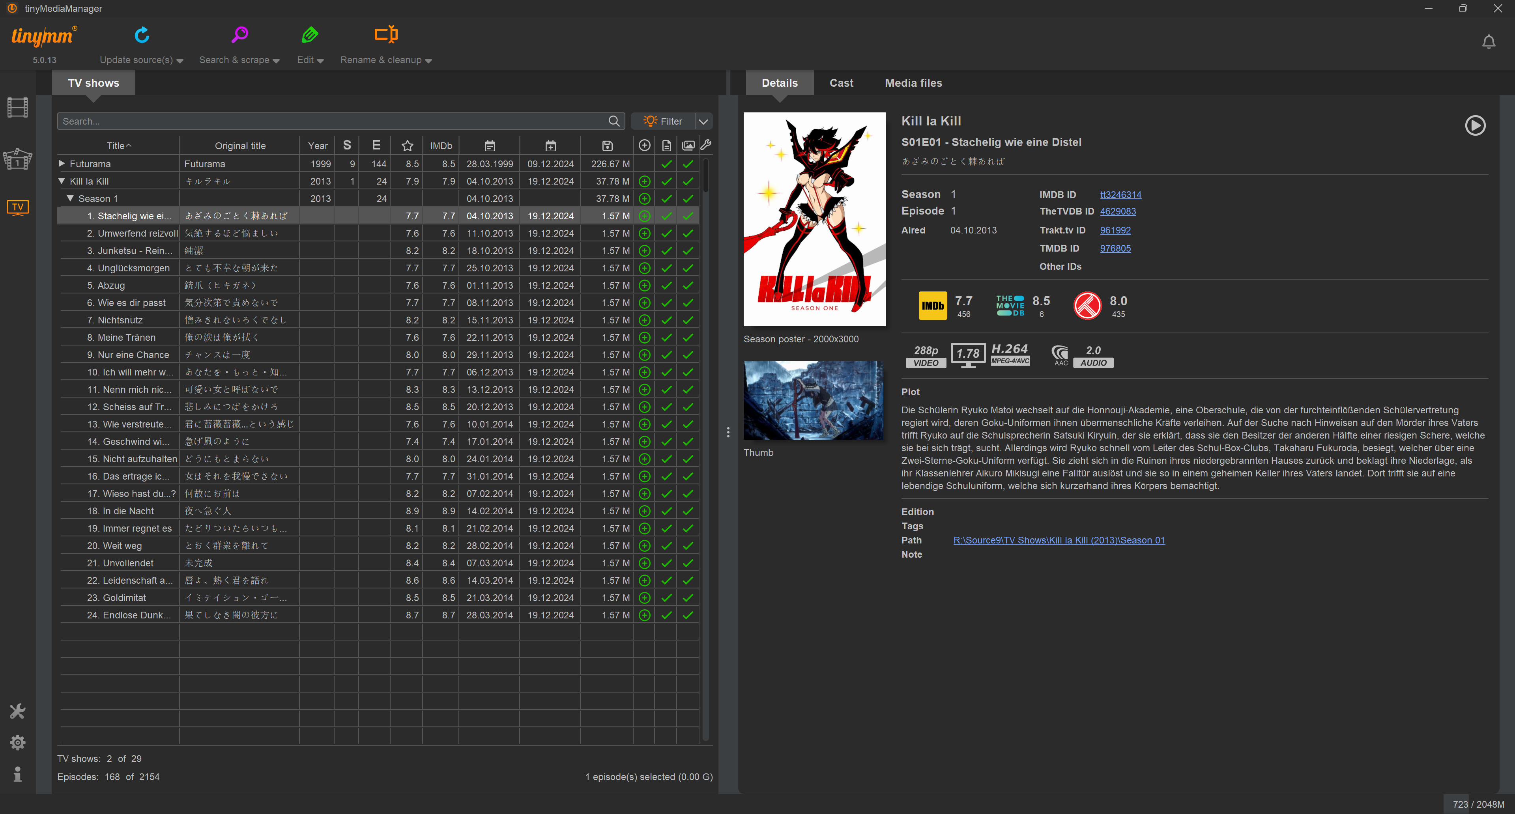Open the IMDB ID tt3246314 link

point(1120,194)
